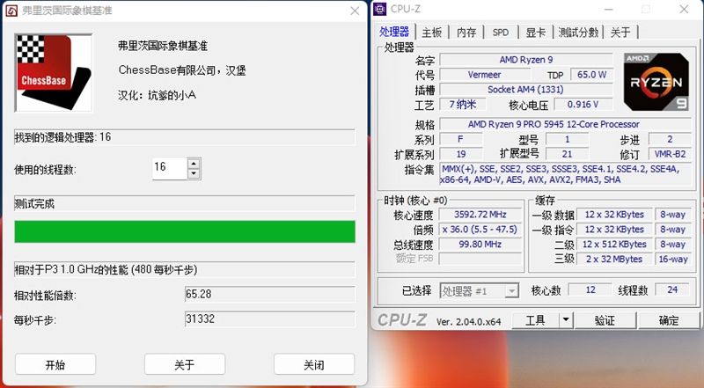Click the code name Vermeer field
Image resolution: width=704 pixels, height=388 pixels.
coord(484,75)
